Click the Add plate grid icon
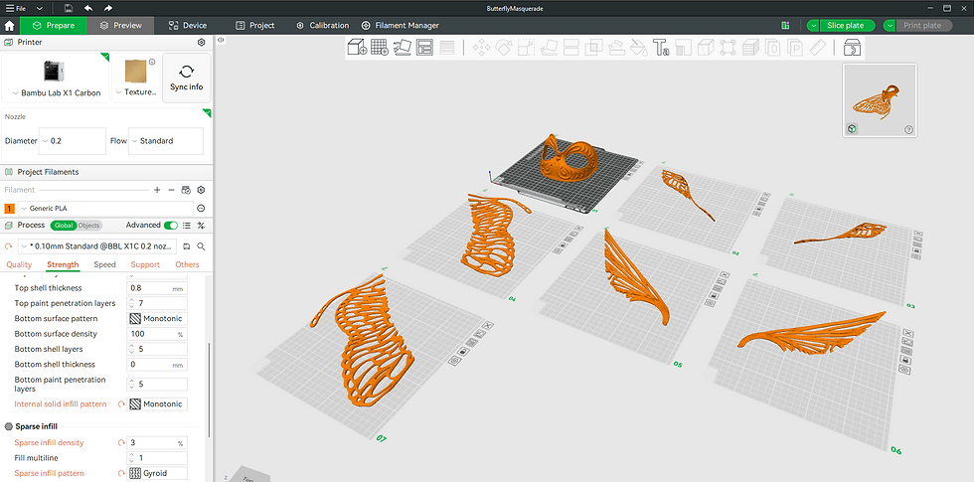This screenshot has width=974, height=482. 379,48
